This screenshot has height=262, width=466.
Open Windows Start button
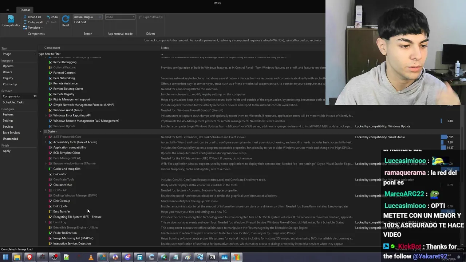tap(5, 257)
